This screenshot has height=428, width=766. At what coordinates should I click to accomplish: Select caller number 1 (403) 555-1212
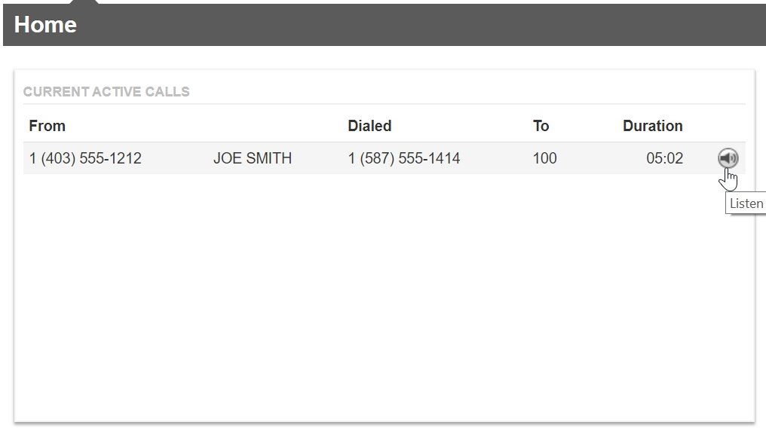(85, 158)
